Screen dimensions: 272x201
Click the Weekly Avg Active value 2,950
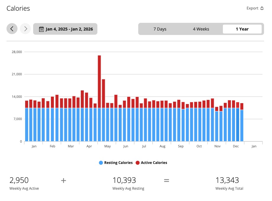pyautogui.click(x=19, y=180)
